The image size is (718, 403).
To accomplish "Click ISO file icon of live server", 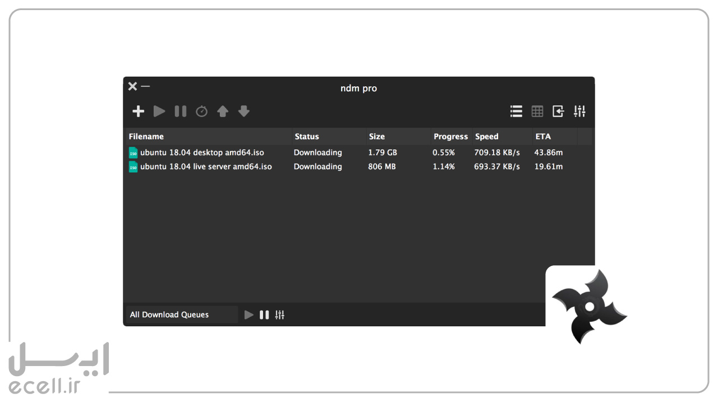I will (133, 166).
